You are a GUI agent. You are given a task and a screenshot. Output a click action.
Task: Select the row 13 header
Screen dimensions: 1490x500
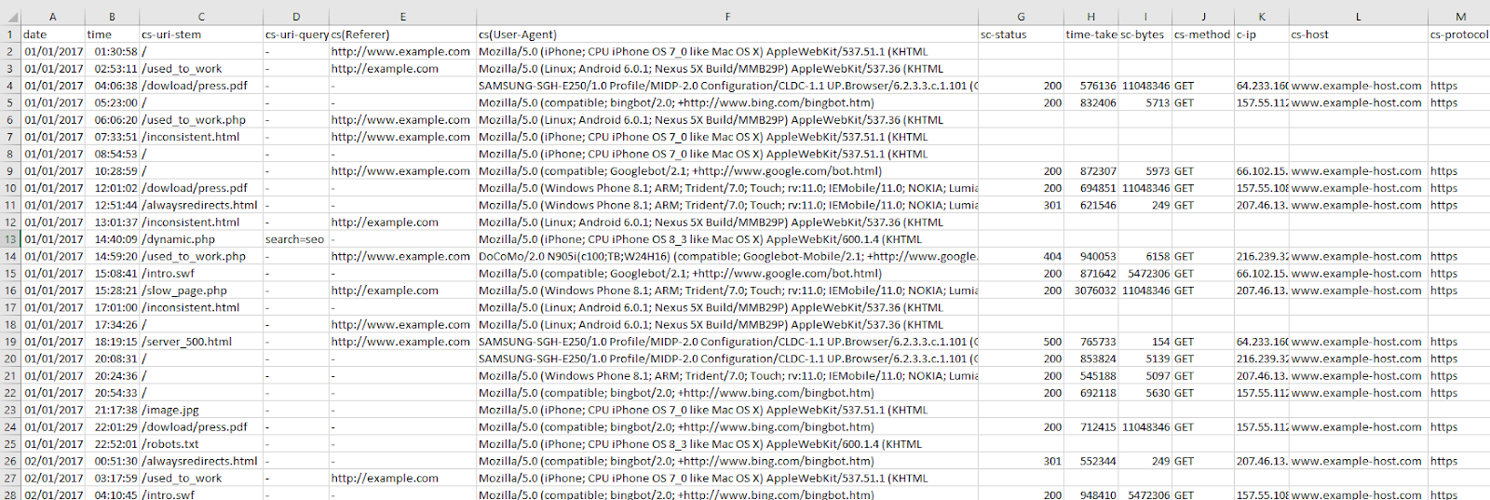coord(10,239)
